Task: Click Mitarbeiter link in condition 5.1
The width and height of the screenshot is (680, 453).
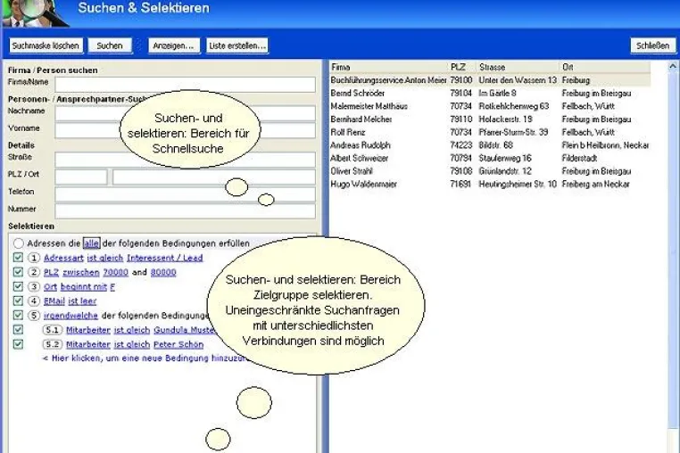Action: [x=88, y=330]
